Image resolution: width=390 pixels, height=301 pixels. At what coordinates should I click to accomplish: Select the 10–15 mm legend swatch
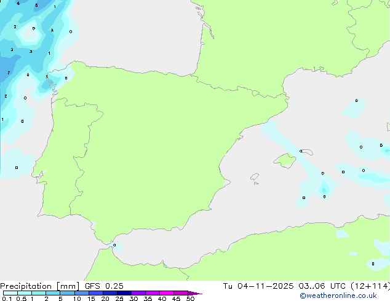coord(81,293)
